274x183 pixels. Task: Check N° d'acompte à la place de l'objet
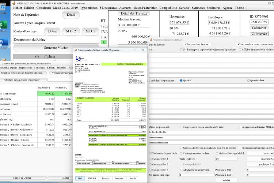pos(181,49)
